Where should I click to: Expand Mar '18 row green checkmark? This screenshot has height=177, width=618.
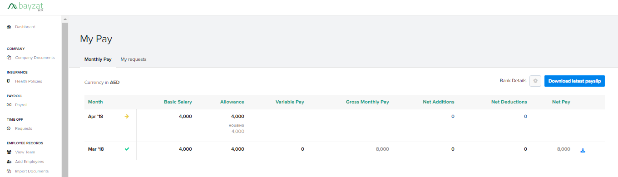tap(127, 149)
